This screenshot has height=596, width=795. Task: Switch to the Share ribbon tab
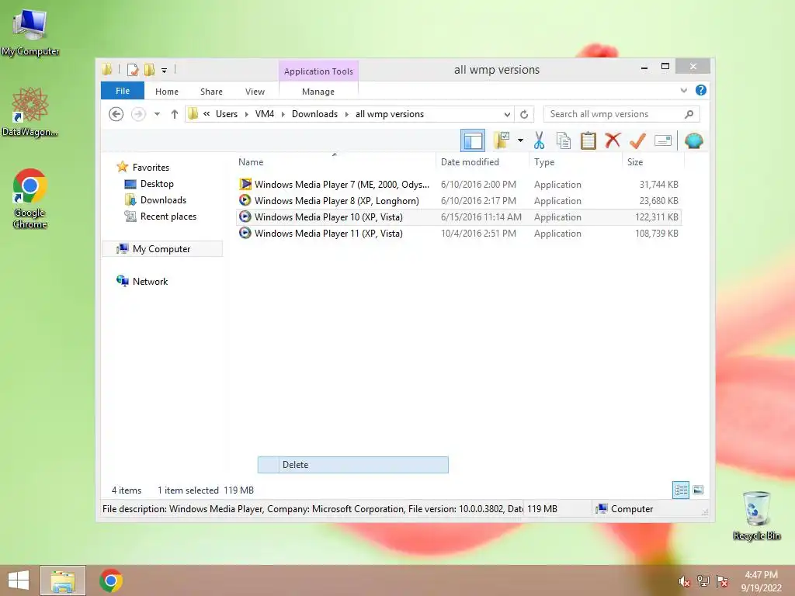tap(211, 92)
